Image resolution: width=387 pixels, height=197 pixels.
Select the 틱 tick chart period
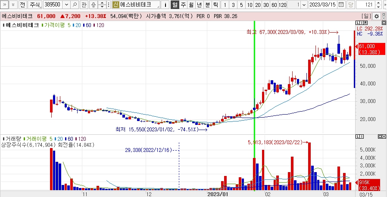point(215,4)
